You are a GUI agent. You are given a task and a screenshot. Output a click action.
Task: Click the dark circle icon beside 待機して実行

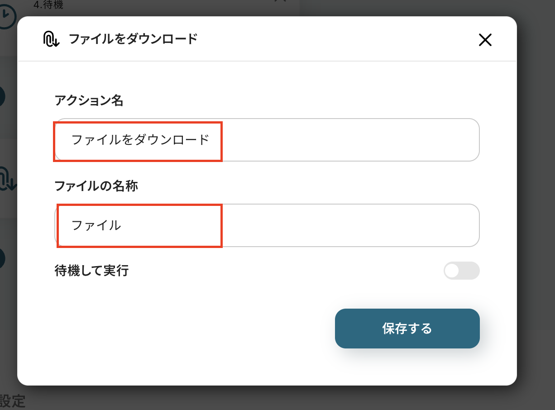coord(2,258)
